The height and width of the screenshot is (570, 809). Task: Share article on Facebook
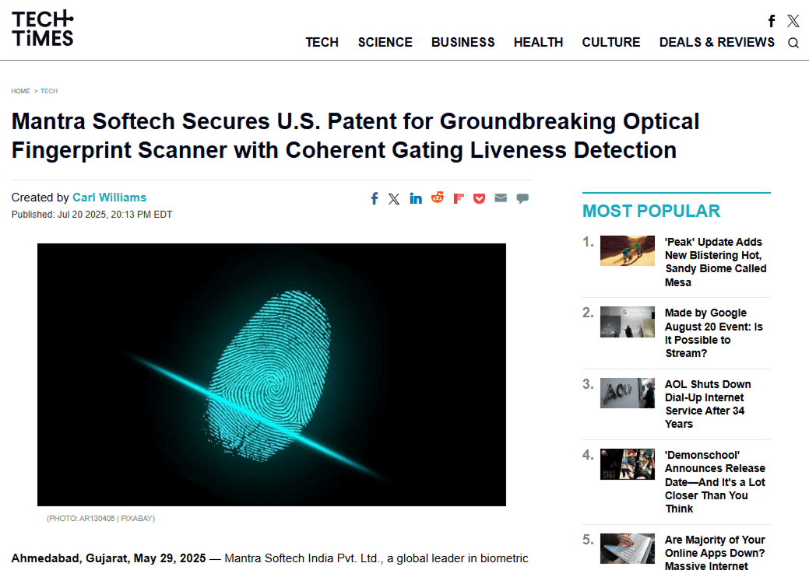click(x=375, y=198)
